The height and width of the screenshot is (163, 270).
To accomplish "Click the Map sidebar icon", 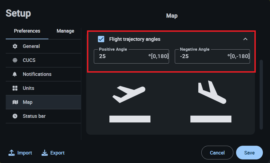I will tap(15, 102).
